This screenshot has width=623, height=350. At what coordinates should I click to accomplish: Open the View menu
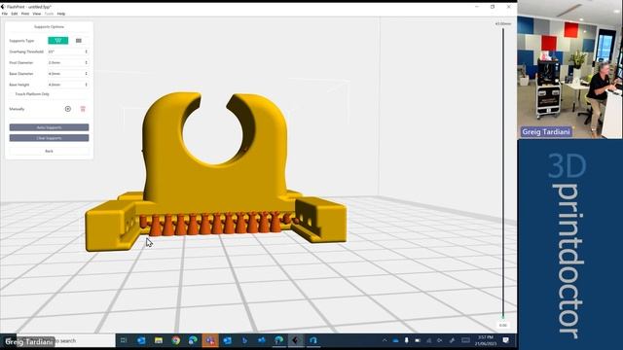click(37, 14)
